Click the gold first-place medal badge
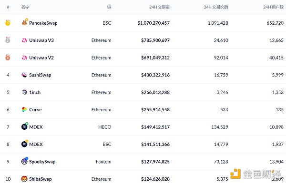Viewport: 286px width, 184px height. coord(8,23)
